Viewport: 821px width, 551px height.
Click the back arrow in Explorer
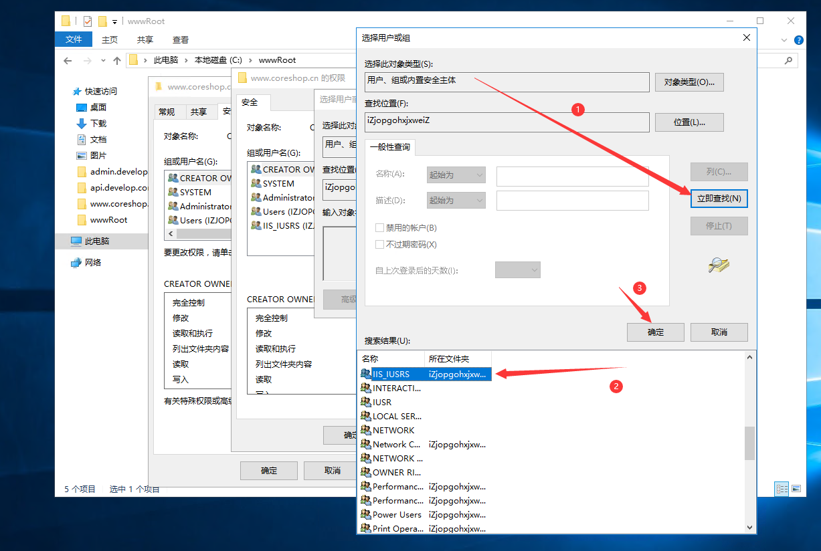click(x=68, y=60)
